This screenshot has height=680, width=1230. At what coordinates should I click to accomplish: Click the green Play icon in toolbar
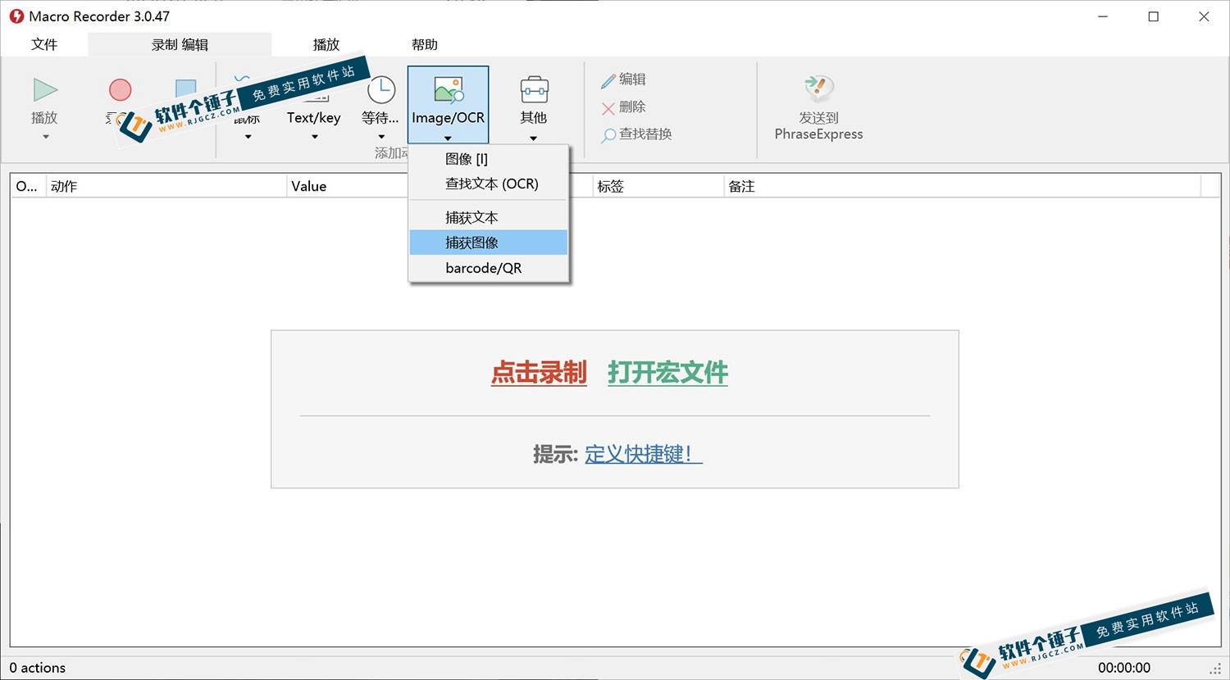pyautogui.click(x=45, y=90)
